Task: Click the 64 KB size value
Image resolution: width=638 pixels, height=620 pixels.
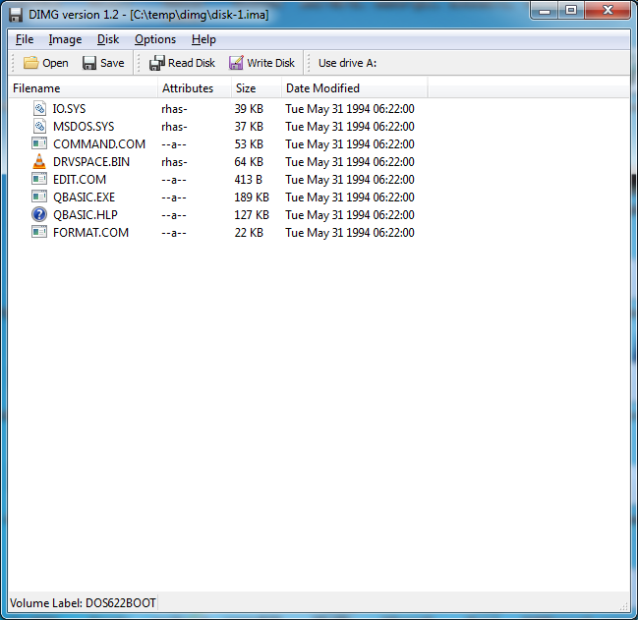Action: [x=249, y=162]
